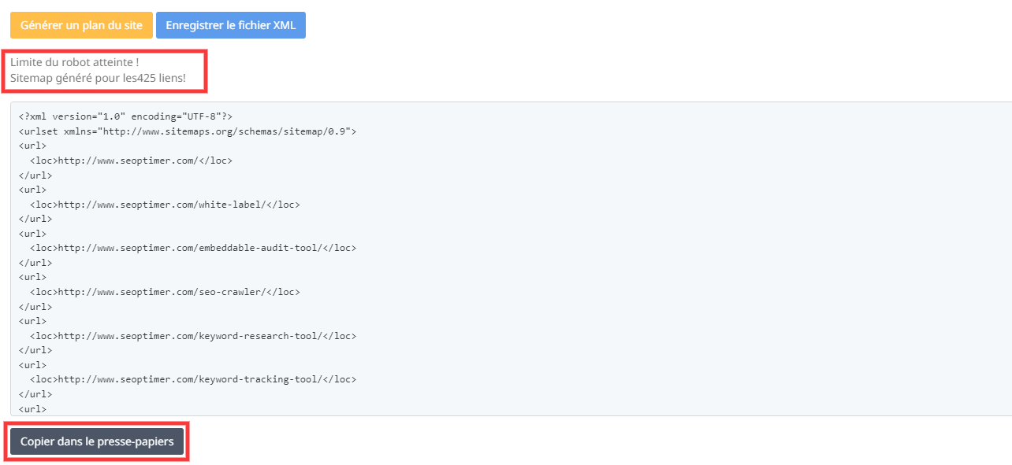Click the first opening <url> tag
Viewport: 1012px width, 465px height.
point(32,146)
